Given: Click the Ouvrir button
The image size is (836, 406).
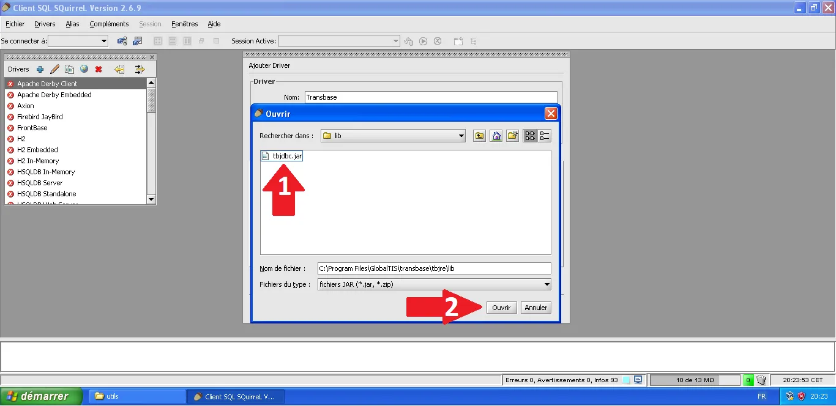Looking at the screenshot, I should [501, 308].
